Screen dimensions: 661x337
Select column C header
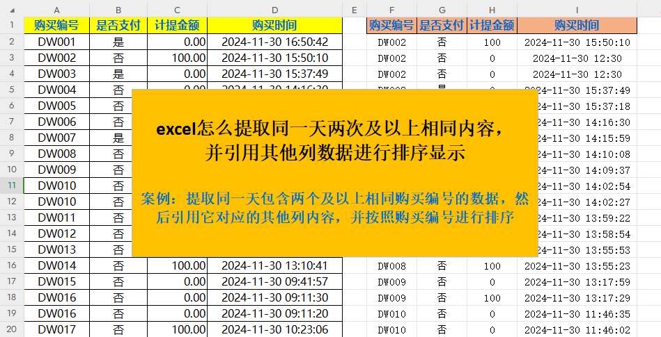click(178, 10)
